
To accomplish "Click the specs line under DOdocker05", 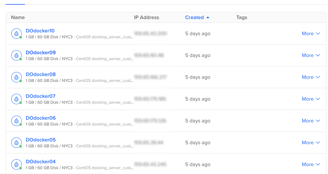I will (80, 146).
